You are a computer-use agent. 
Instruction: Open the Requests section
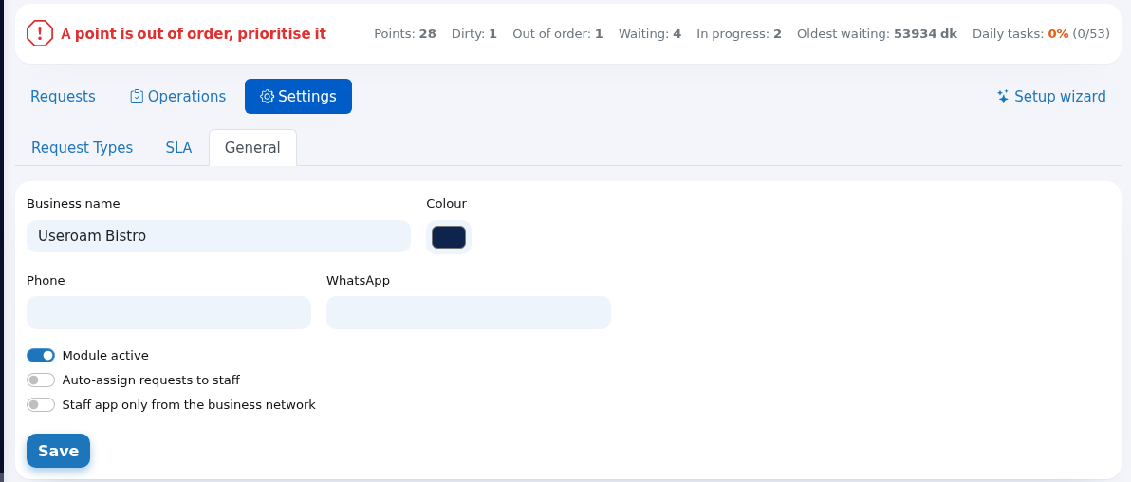pyautogui.click(x=63, y=97)
